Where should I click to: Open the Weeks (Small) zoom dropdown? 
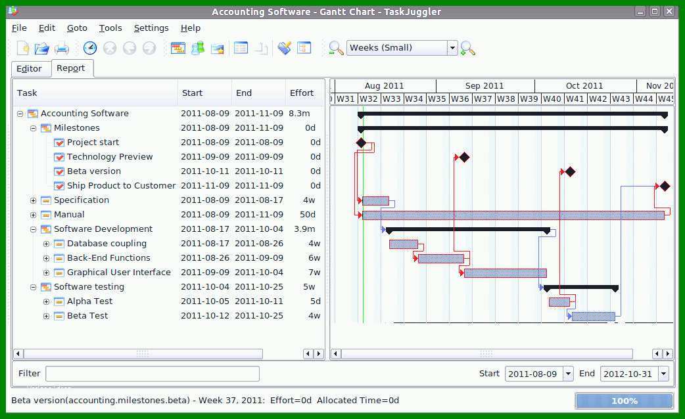click(x=452, y=47)
